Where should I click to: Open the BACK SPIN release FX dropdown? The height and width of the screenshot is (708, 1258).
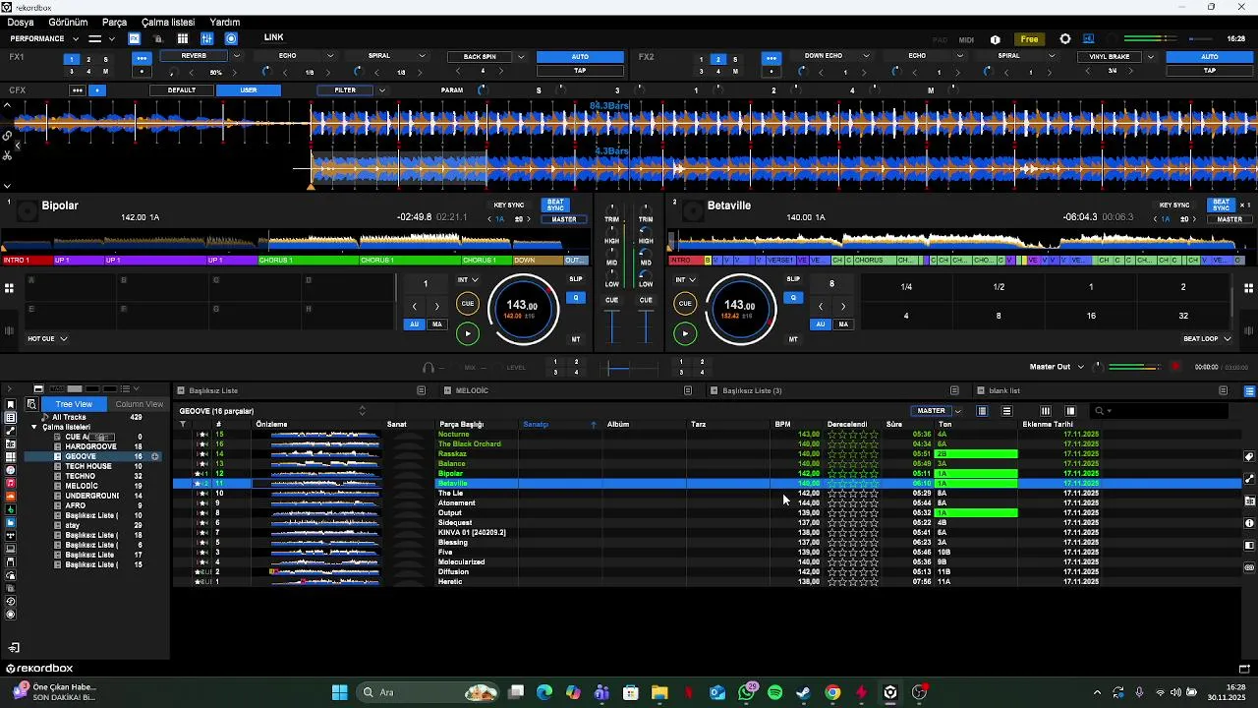[x=521, y=57]
